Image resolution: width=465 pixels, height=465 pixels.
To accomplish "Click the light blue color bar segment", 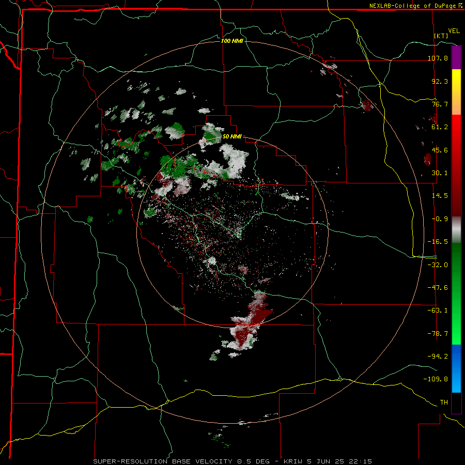I will pos(456,381).
